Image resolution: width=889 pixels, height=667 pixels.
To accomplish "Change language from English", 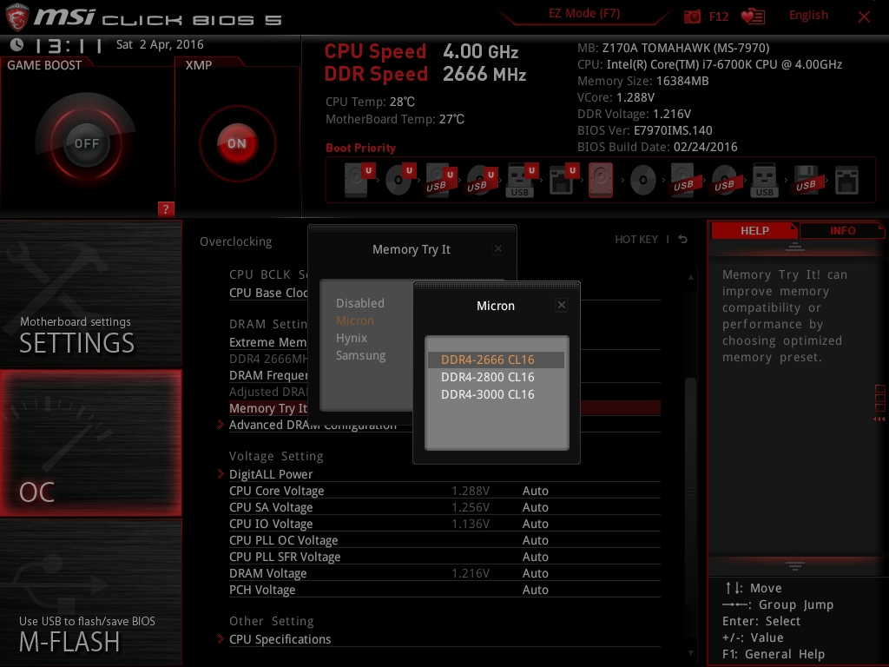I will (x=808, y=16).
